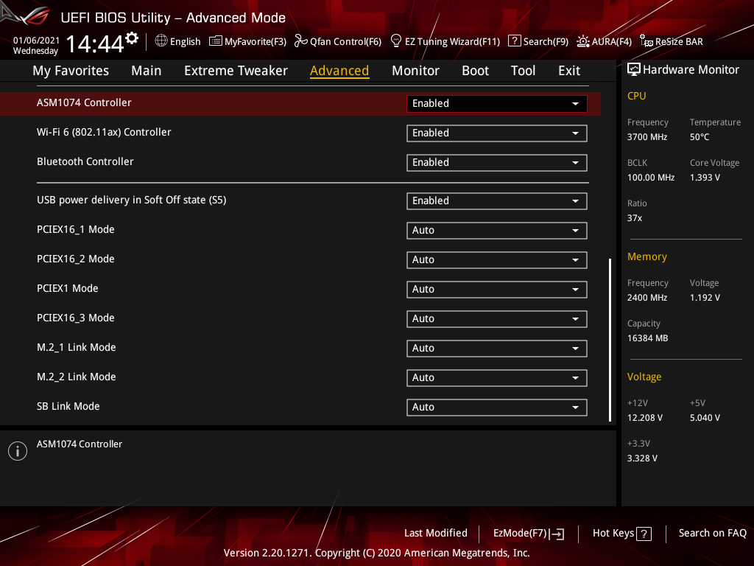
Task: Click CPU frequency value 3700 MHz
Action: pos(647,137)
